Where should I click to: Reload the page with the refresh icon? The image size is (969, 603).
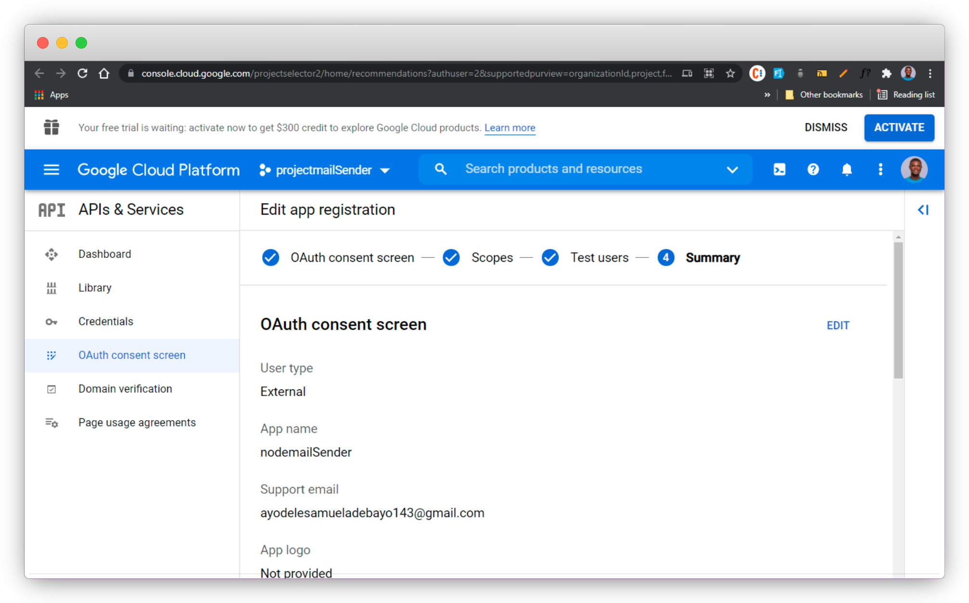coord(82,74)
